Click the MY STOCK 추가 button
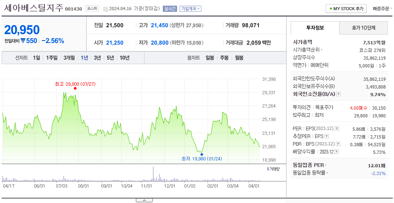 point(346,9)
